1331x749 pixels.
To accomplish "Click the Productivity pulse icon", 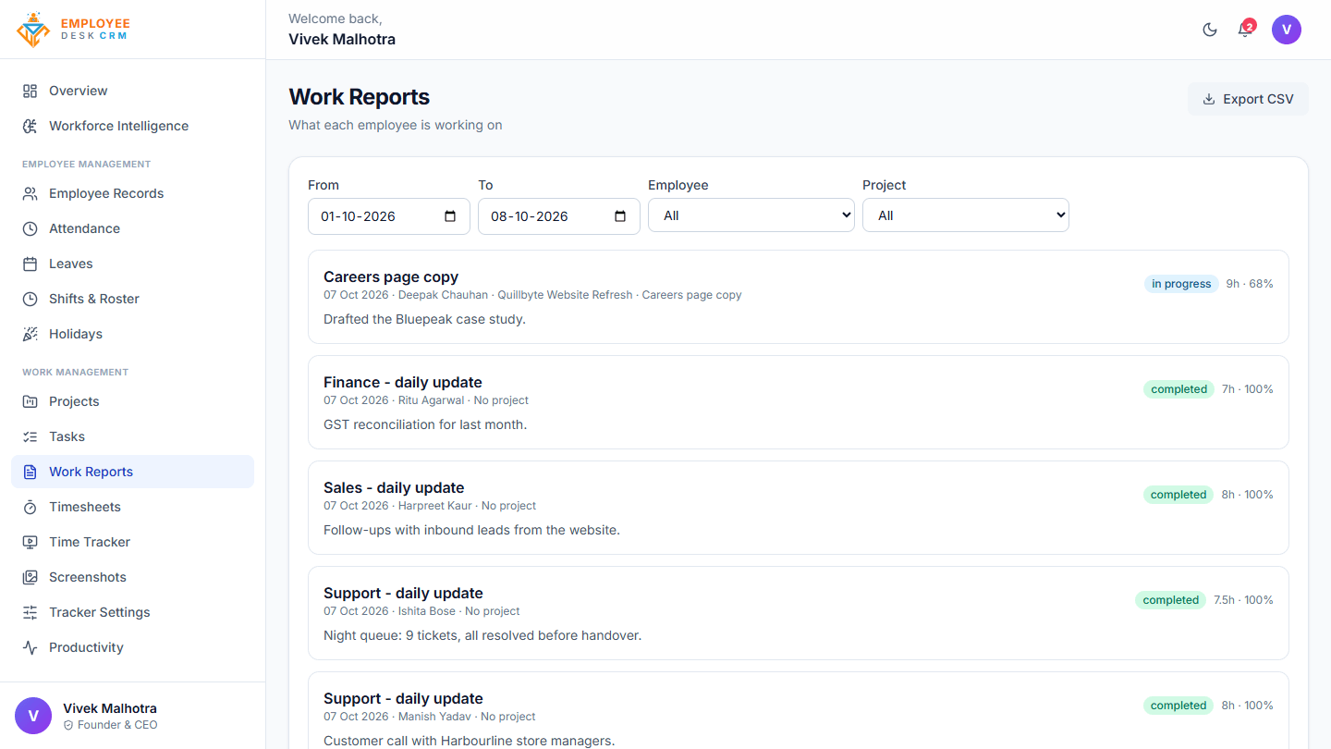I will [31, 647].
